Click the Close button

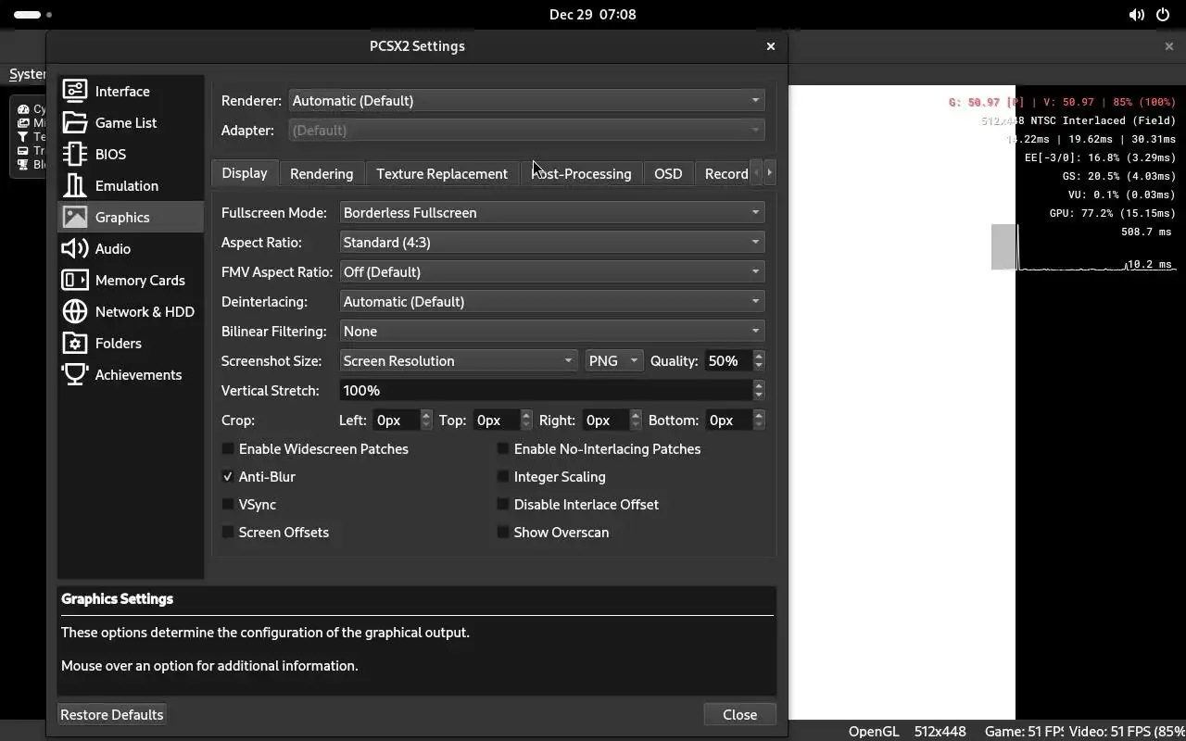(x=739, y=714)
